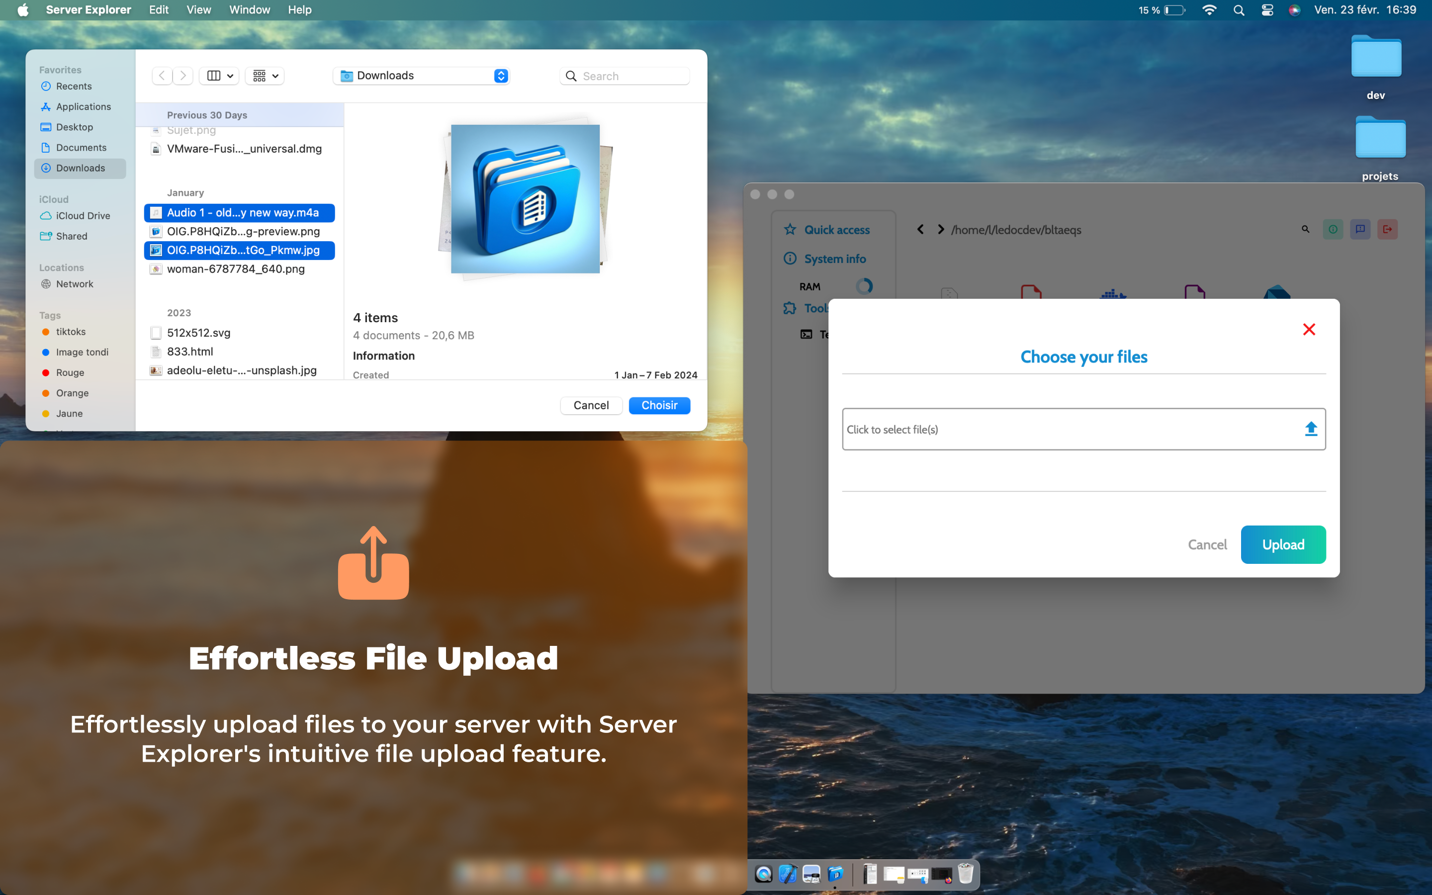Select 833.html file
Screen dimensions: 1432x895
(x=239, y=352)
